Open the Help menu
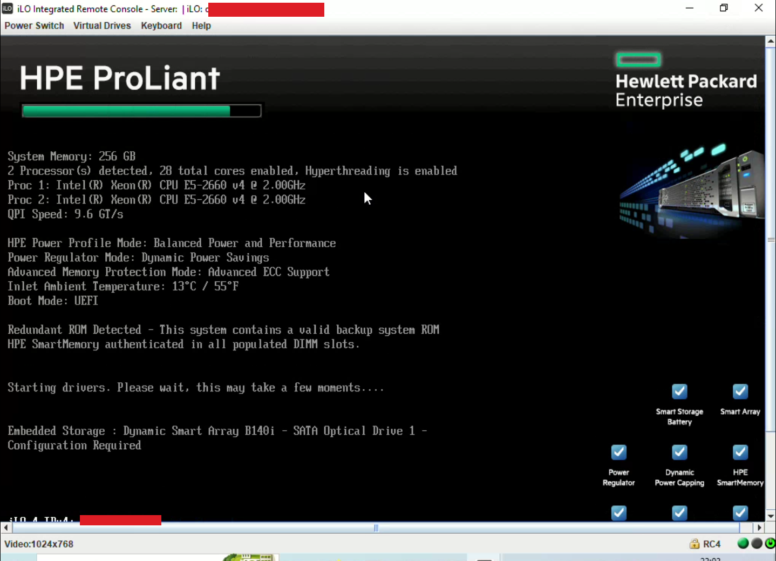 (x=201, y=25)
